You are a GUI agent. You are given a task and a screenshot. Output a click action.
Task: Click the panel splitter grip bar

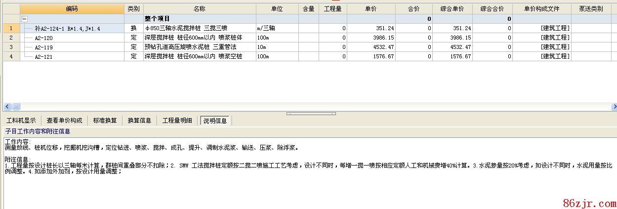click(x=311, y=114)
